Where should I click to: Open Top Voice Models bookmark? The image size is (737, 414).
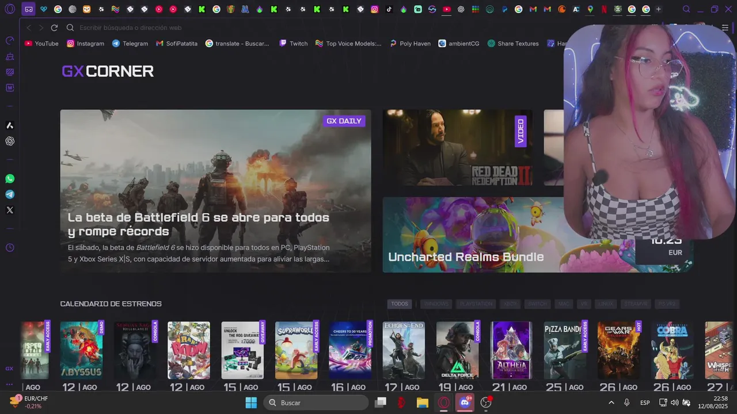click(x=348, y=43)
